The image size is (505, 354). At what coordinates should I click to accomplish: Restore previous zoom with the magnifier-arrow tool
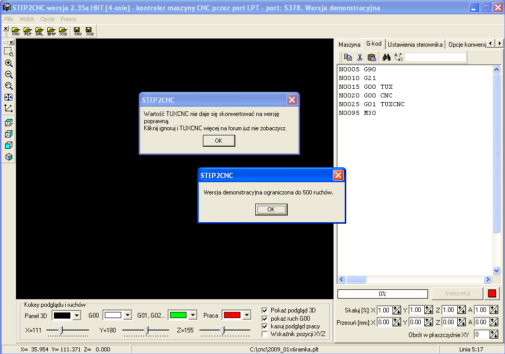tap(9, 86)
